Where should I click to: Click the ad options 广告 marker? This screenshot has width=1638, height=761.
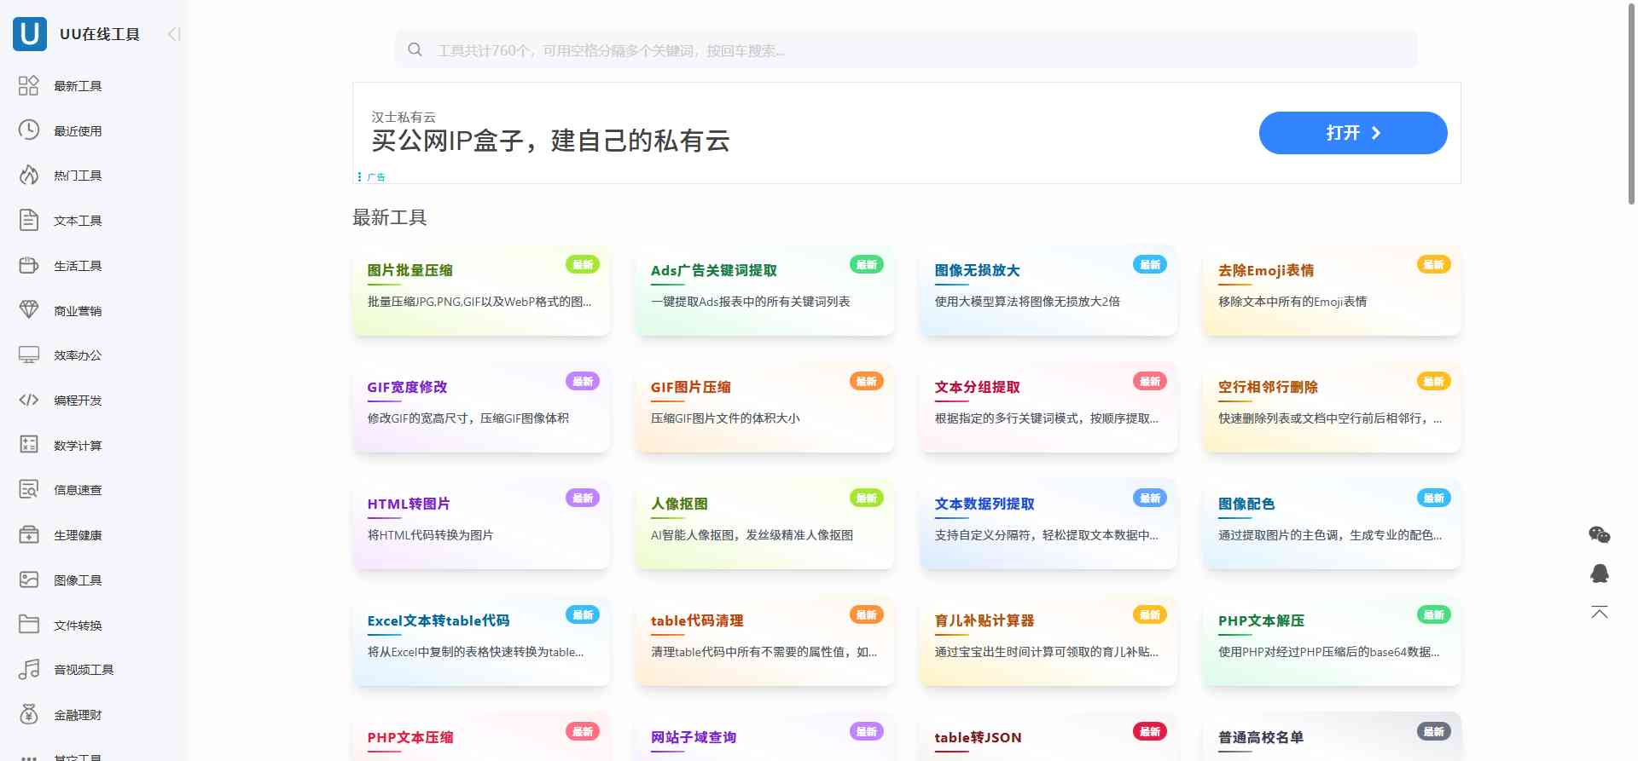coord(372,177)
